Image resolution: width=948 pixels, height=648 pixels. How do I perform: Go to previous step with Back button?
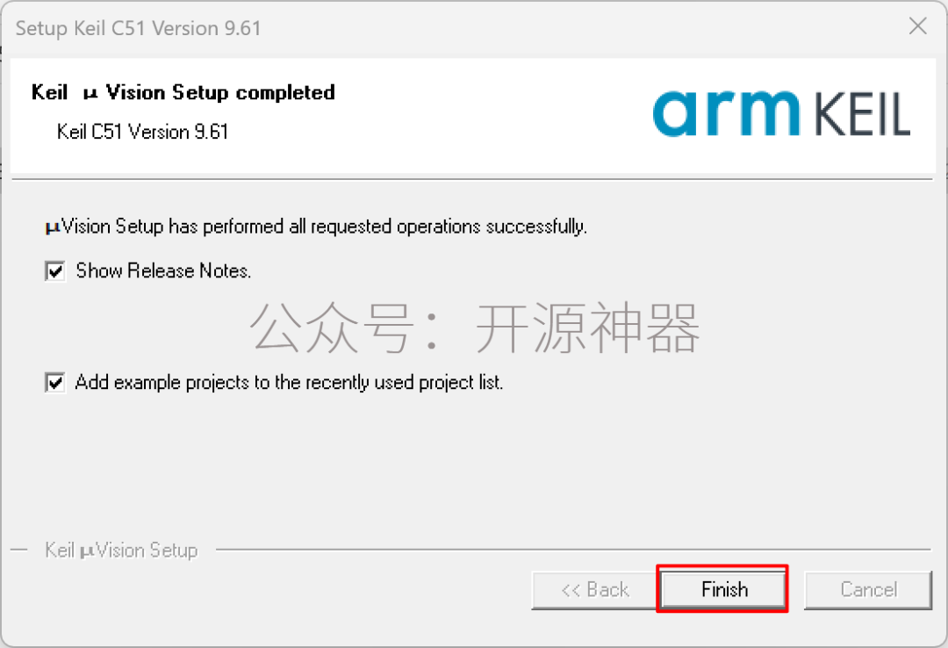click(595, 590)
